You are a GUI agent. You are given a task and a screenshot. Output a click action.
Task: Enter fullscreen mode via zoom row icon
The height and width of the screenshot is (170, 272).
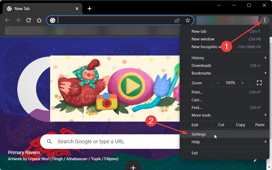click(259, 83)
